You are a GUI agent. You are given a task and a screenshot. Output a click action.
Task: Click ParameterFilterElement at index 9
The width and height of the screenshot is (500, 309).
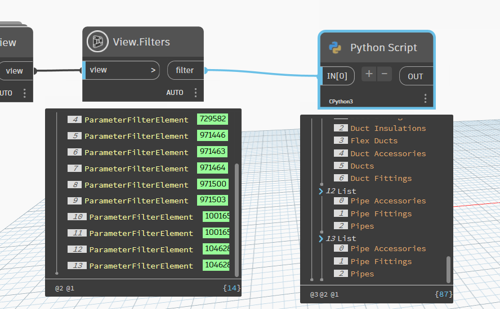pos(136,201)
